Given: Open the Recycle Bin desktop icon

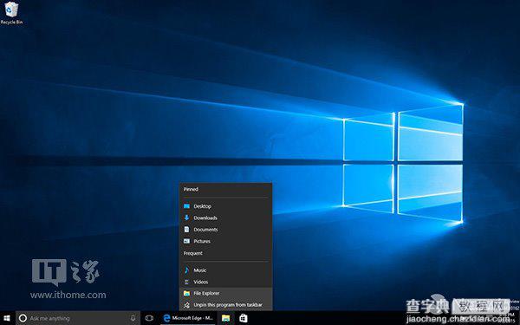Looking at the screenshot, I should pyautogui.click(x=11, y=13).
